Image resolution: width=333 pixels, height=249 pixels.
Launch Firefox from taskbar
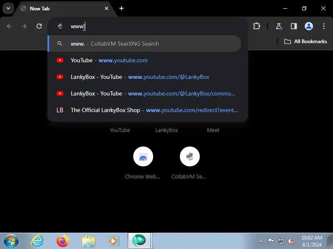(x=63, y=241)
